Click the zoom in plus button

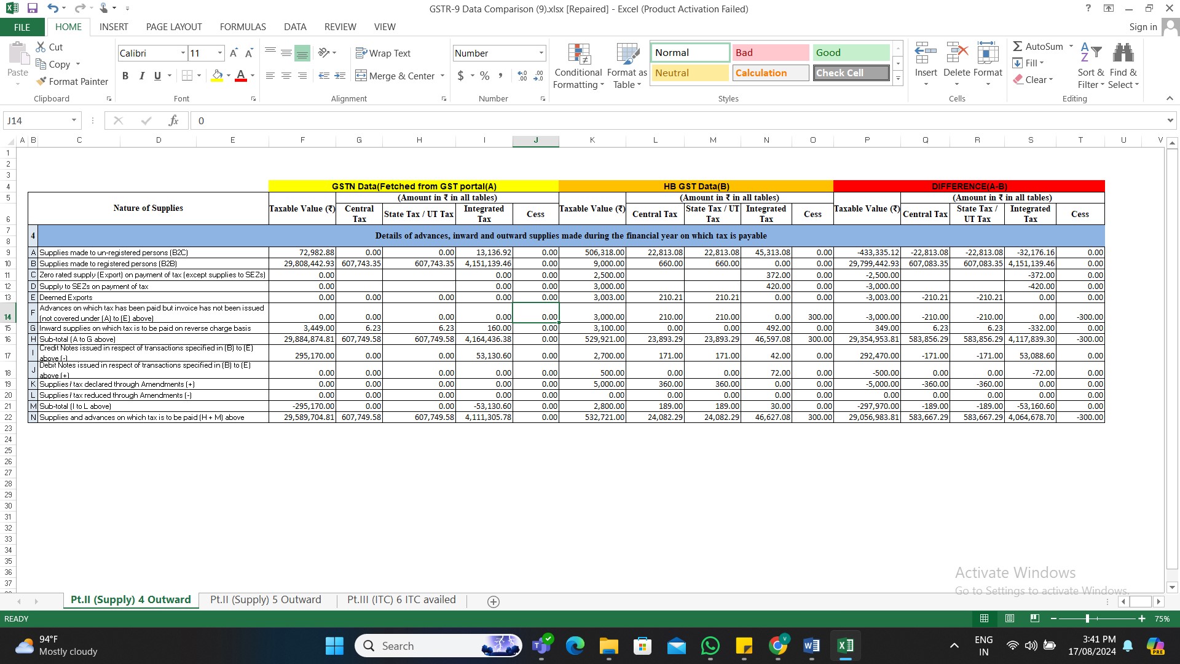tap(1142, 619)
